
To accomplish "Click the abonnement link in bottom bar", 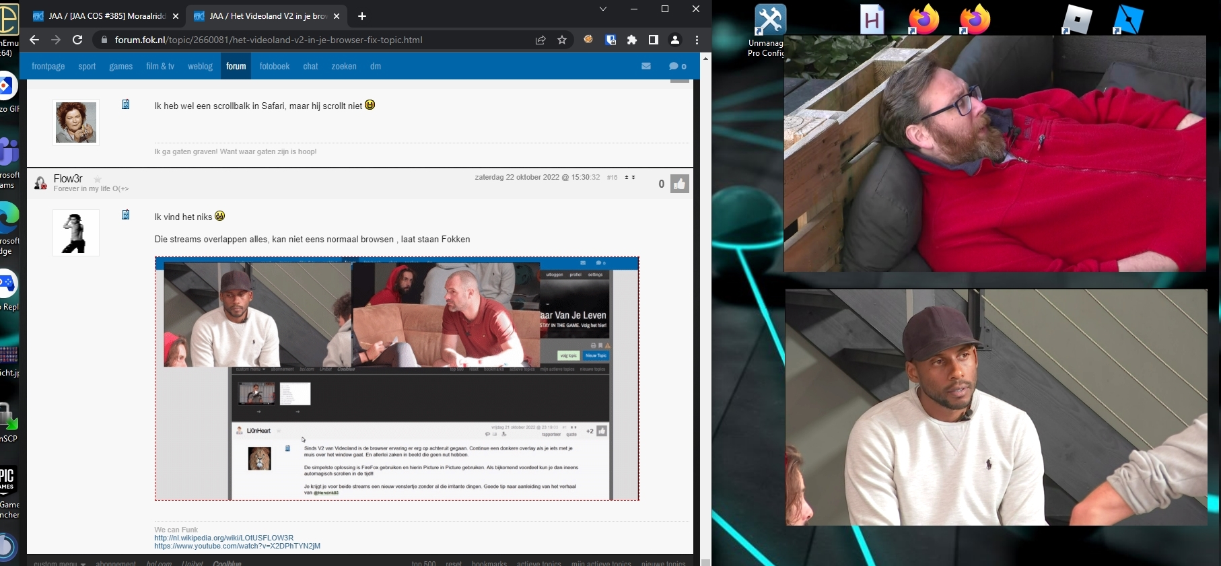I will [x=116, y=563].
